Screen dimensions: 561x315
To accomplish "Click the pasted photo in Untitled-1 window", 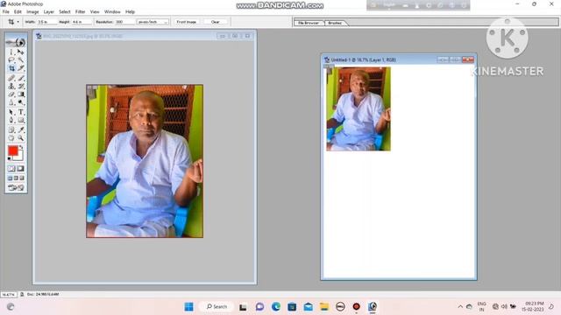I will coord(359,108).
